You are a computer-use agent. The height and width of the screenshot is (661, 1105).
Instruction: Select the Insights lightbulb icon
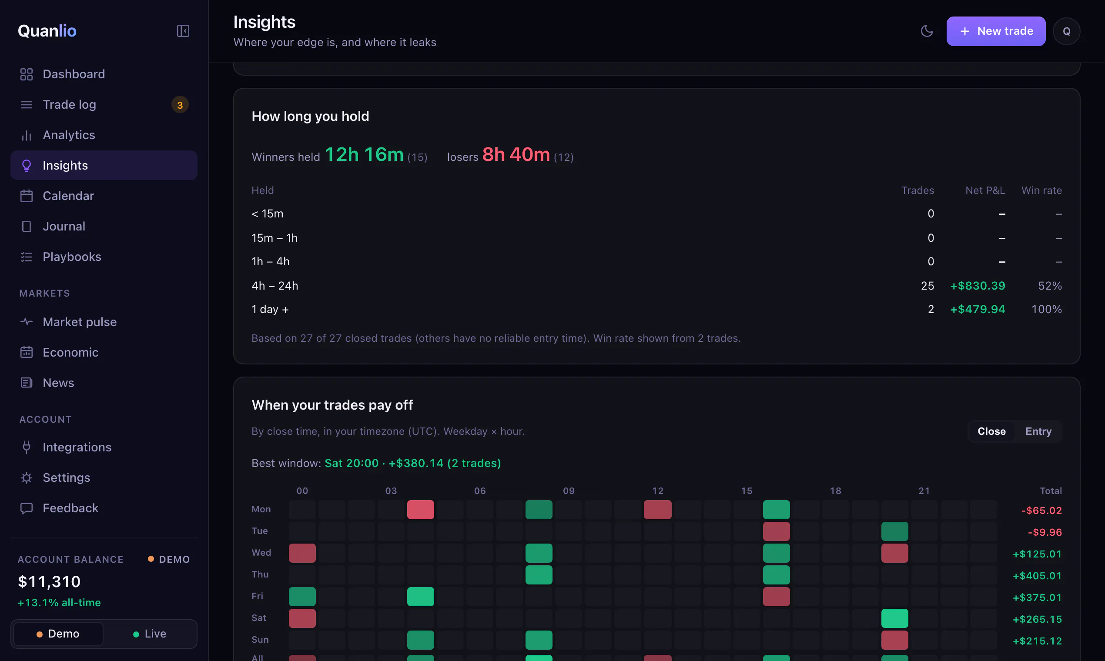click(26, 165)
